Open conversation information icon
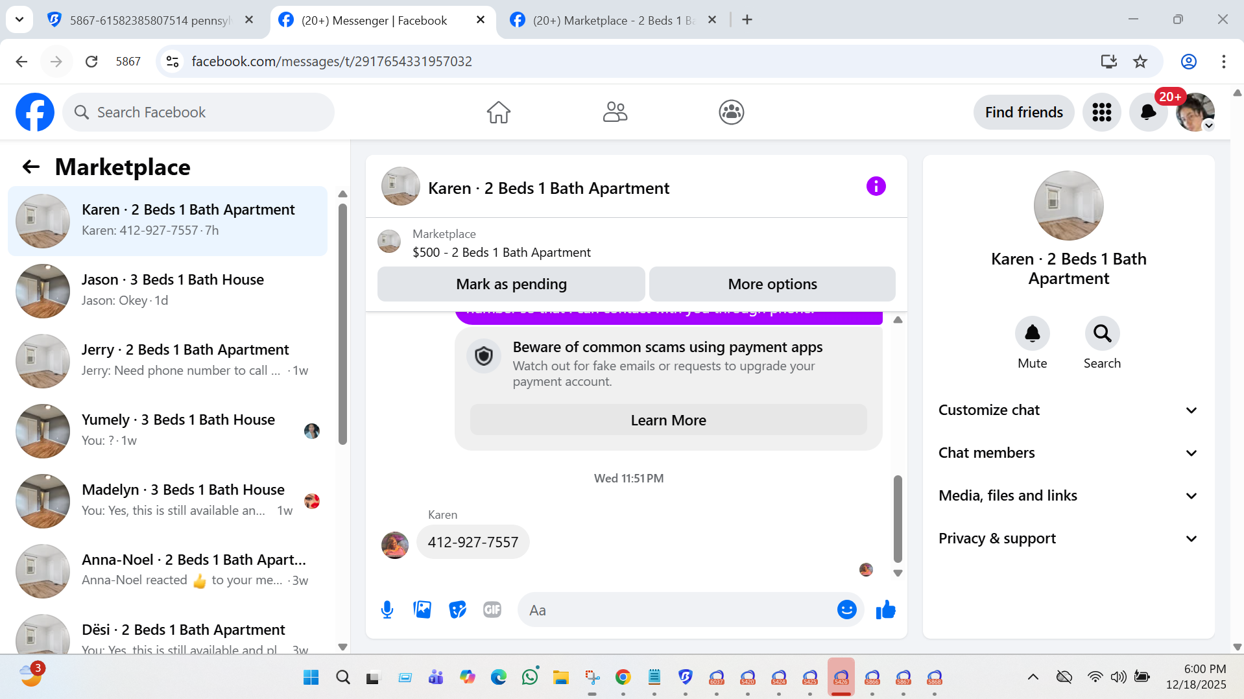1244x699 pixels. coord(876,187)
